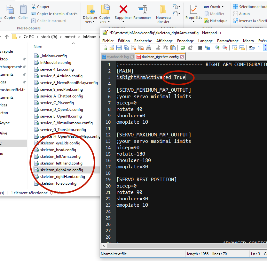Open Find with the binoculars icon
The height and width of the screenshot is (261, 267).
200,48
